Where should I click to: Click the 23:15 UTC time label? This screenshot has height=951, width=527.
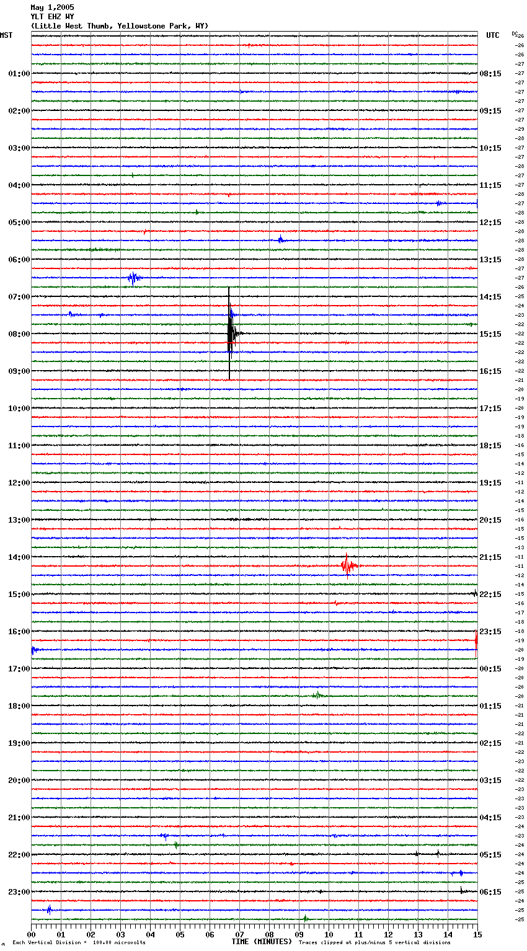click(490, 632)
